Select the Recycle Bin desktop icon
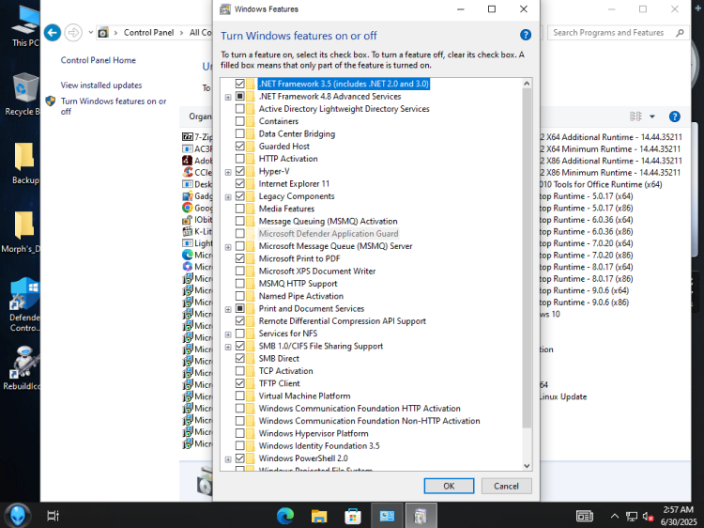This screenshot has height=528, width=704. point(23,94)
